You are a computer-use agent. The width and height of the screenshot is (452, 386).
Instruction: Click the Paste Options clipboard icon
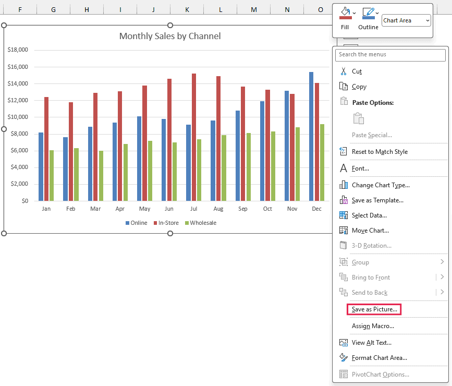coord(344,101)
